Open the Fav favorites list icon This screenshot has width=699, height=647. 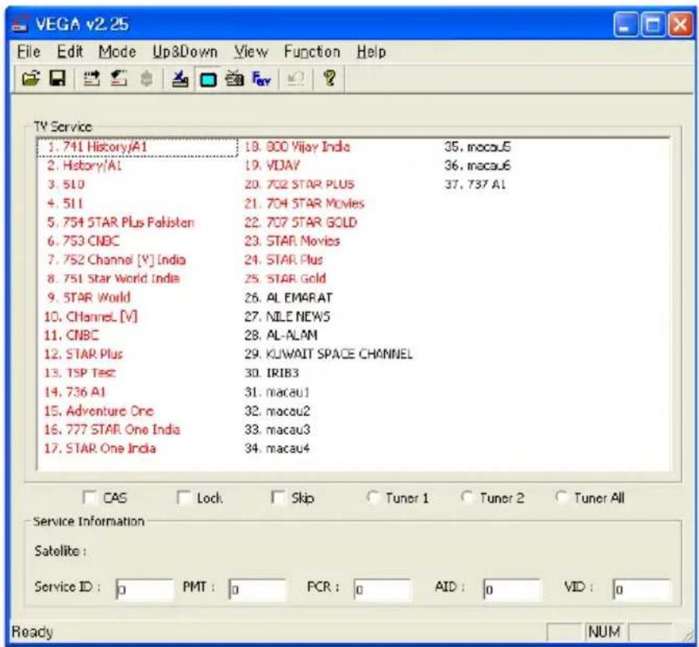pyautogui.click(x=262, y=80)
